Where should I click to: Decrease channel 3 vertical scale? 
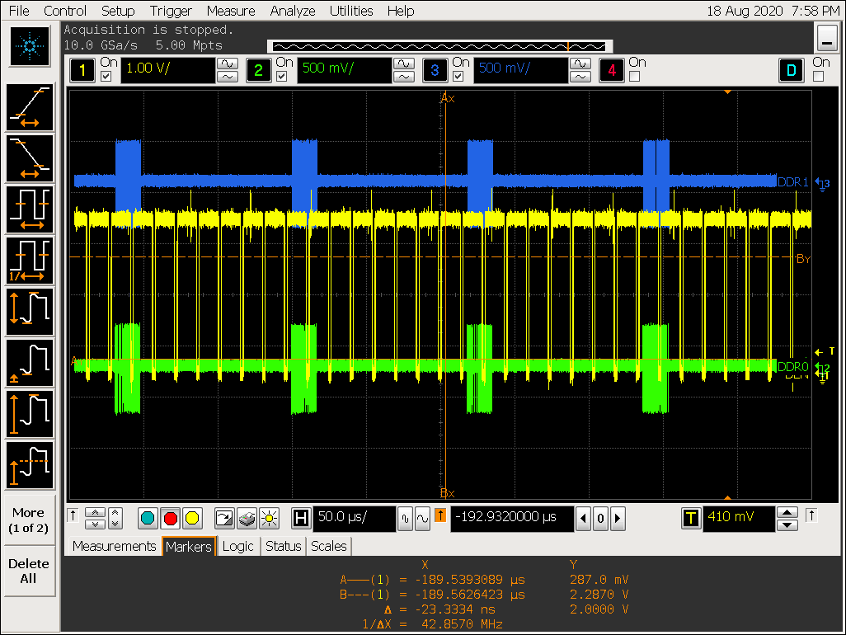click(580, 77)
